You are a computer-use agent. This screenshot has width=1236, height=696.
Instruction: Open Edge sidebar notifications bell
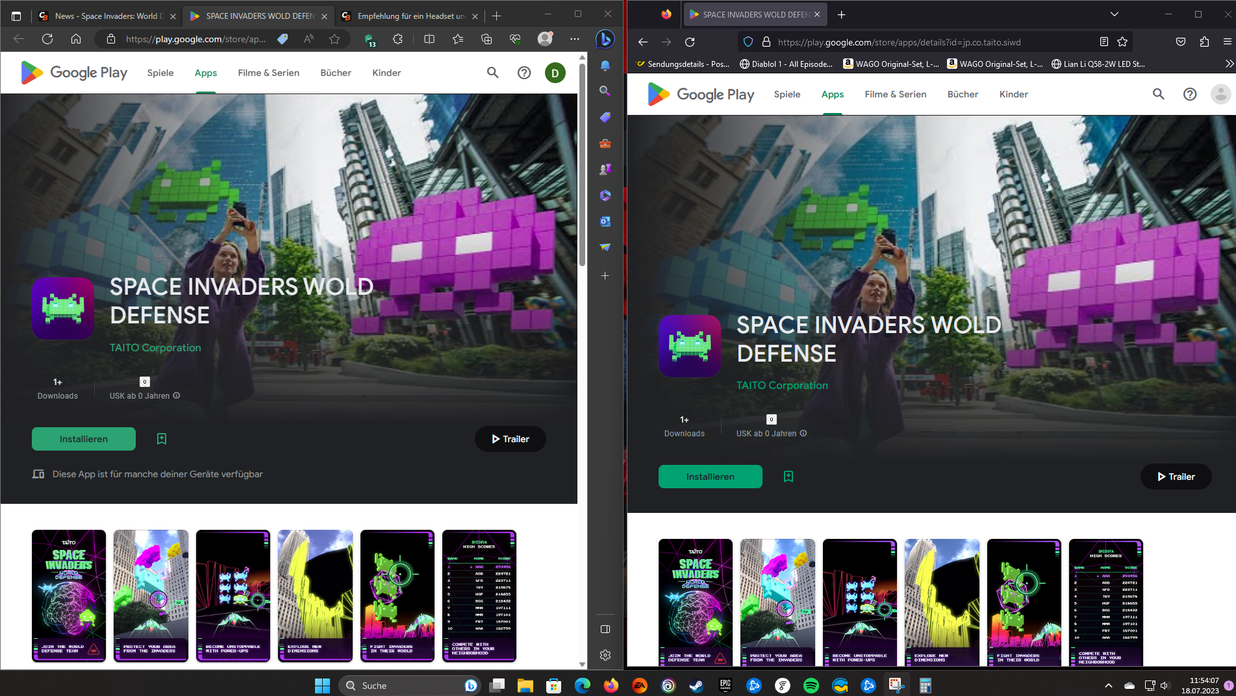pos(605,66)
